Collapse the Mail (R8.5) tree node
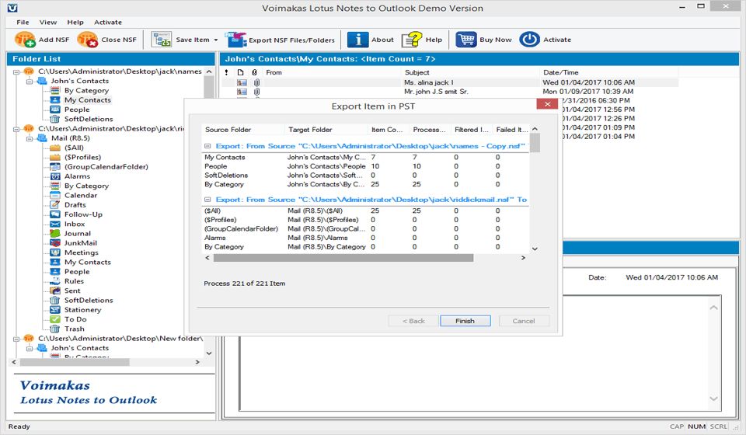The image size is (746, 435). (x=30, y=139)
